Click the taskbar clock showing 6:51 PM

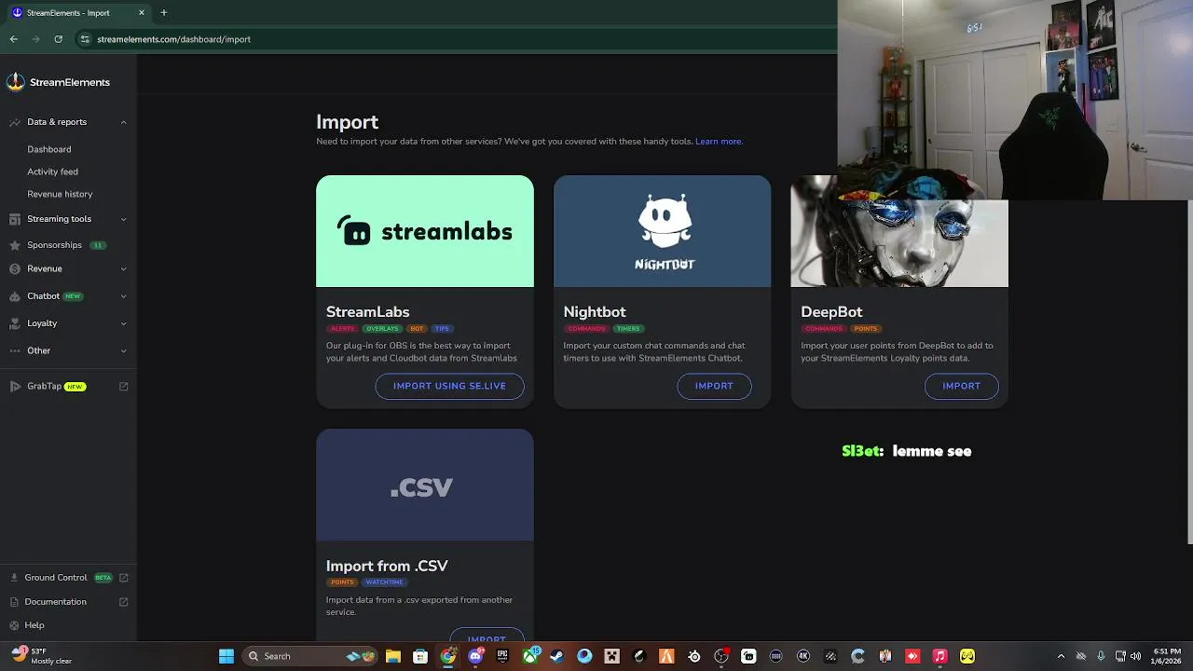[x=1167, y=656]
